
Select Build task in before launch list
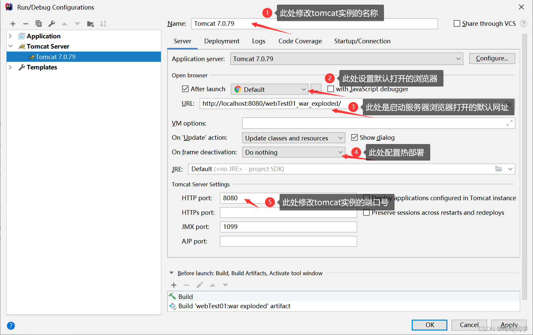pos(344,296)
